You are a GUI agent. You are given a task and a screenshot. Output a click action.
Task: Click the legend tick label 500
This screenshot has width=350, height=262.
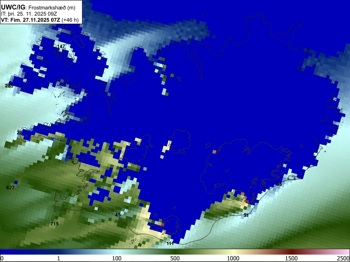(x=175, y=258)
